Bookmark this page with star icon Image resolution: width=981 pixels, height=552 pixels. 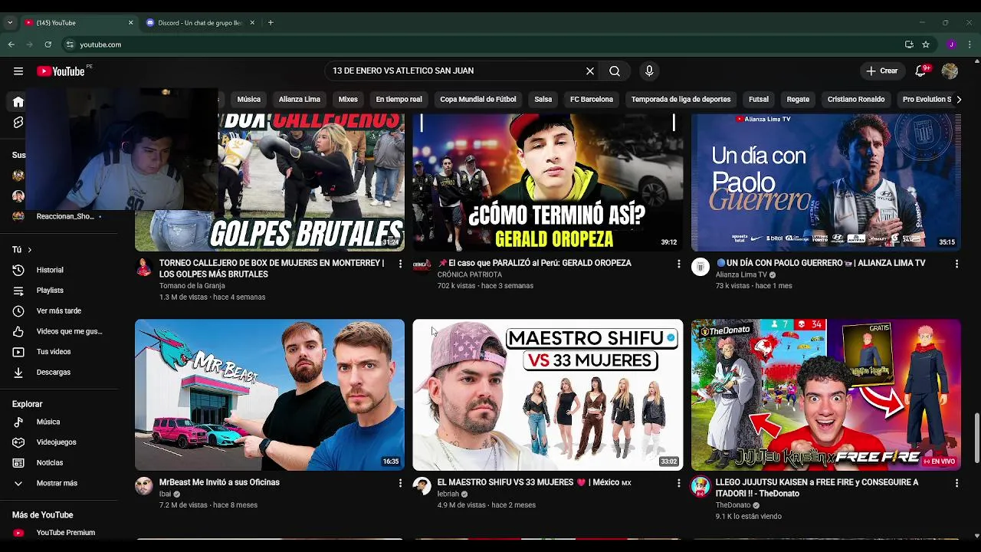(926, 44)
